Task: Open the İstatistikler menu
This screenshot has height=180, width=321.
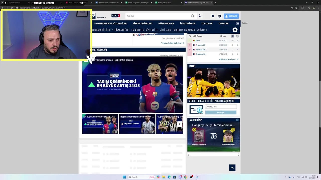Action: point(188,23)
